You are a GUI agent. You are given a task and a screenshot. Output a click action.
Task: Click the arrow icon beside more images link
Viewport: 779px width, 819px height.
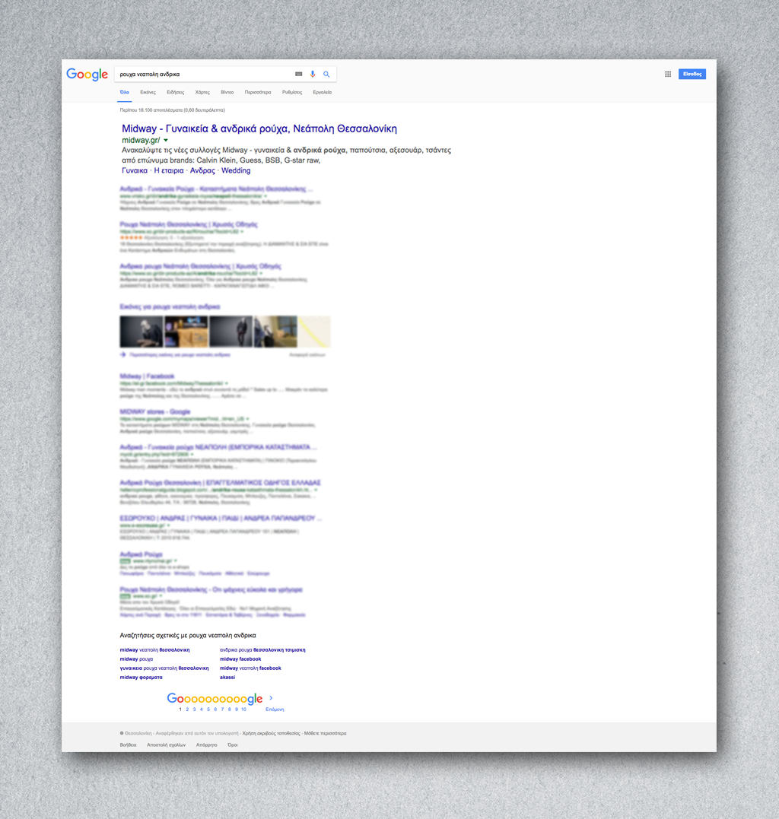pos(122,354)
